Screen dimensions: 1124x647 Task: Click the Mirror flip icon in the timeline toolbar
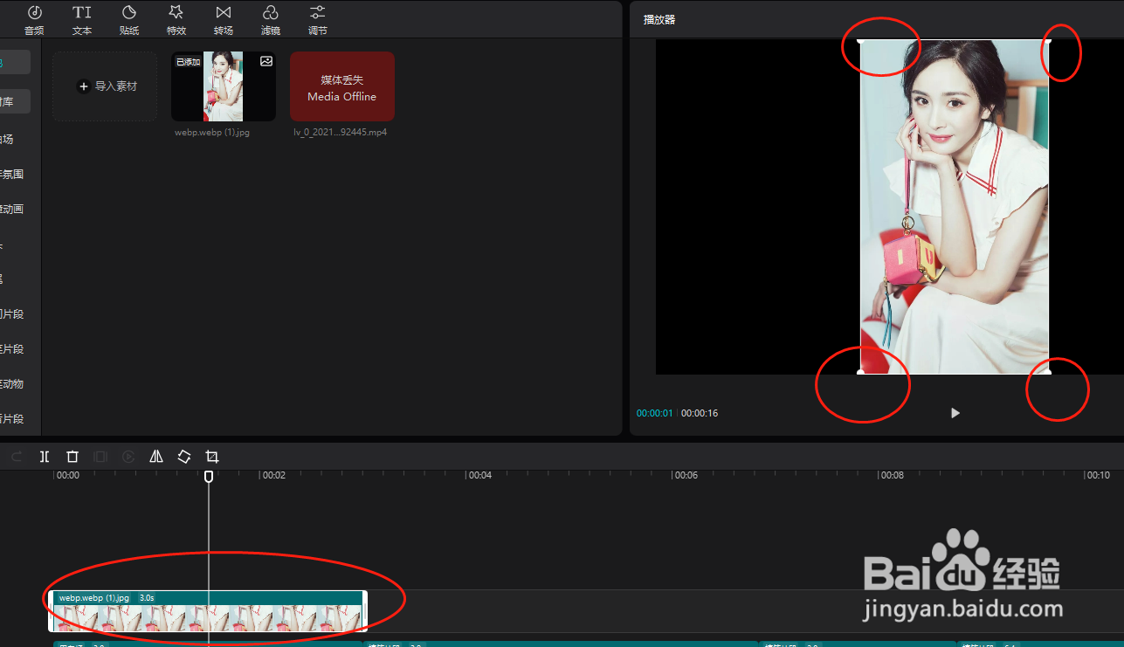click(x=156, y=457)
